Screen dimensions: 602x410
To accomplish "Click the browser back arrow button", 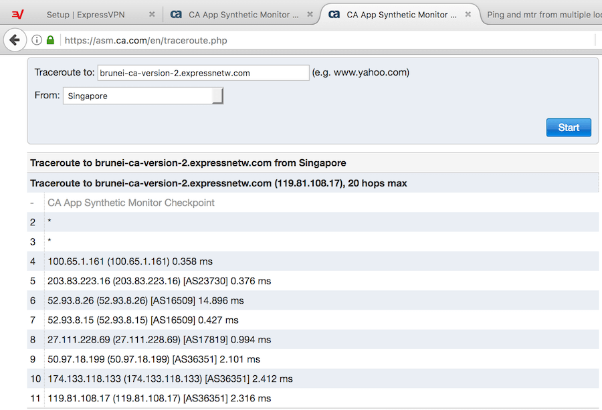I will pyautogui.click(x=15, y=40).
